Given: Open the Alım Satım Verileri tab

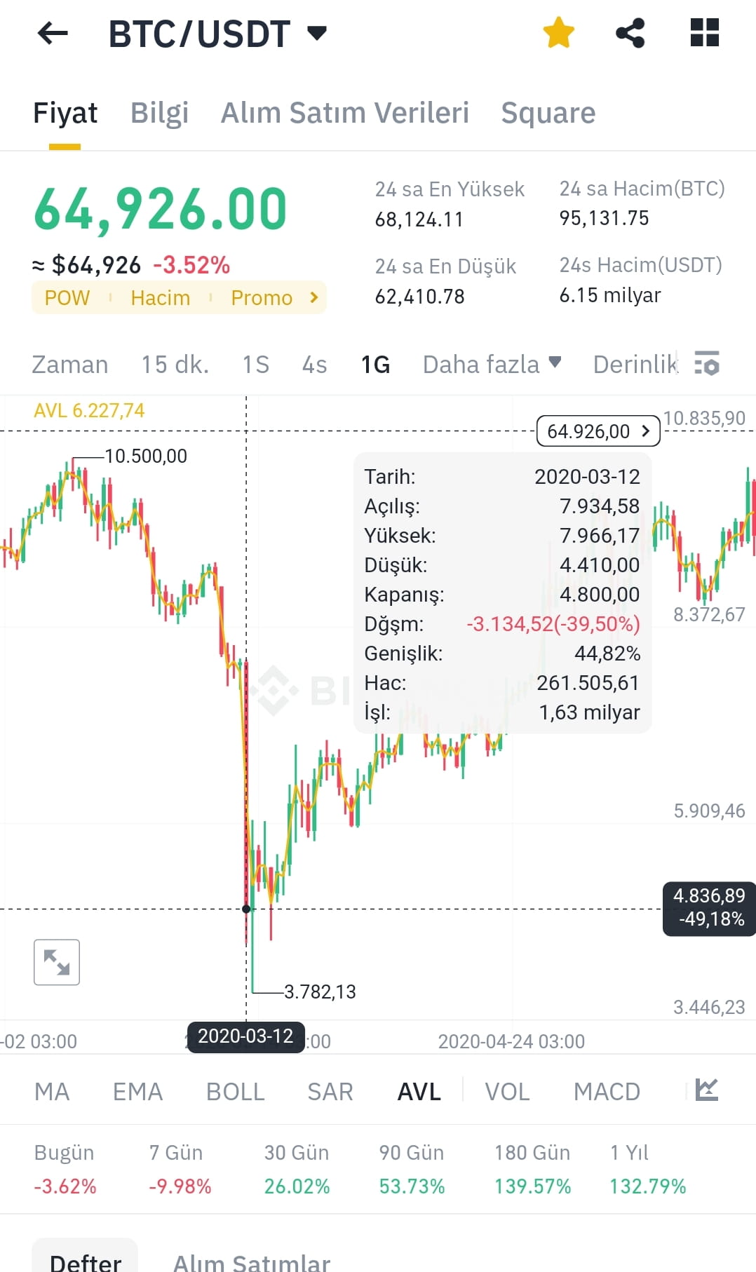Looking at the screenshot, I should (345, 112).
